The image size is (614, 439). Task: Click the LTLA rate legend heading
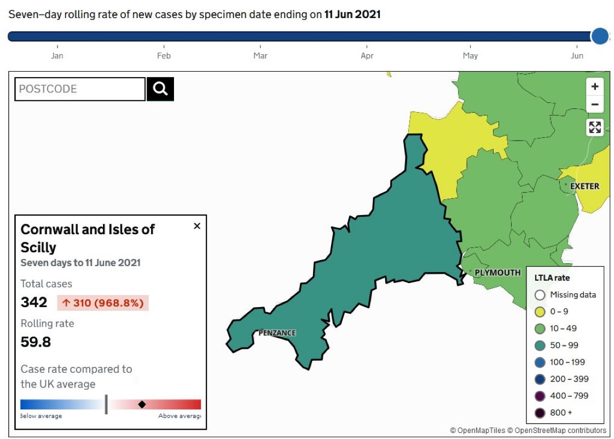coord(552,278)
